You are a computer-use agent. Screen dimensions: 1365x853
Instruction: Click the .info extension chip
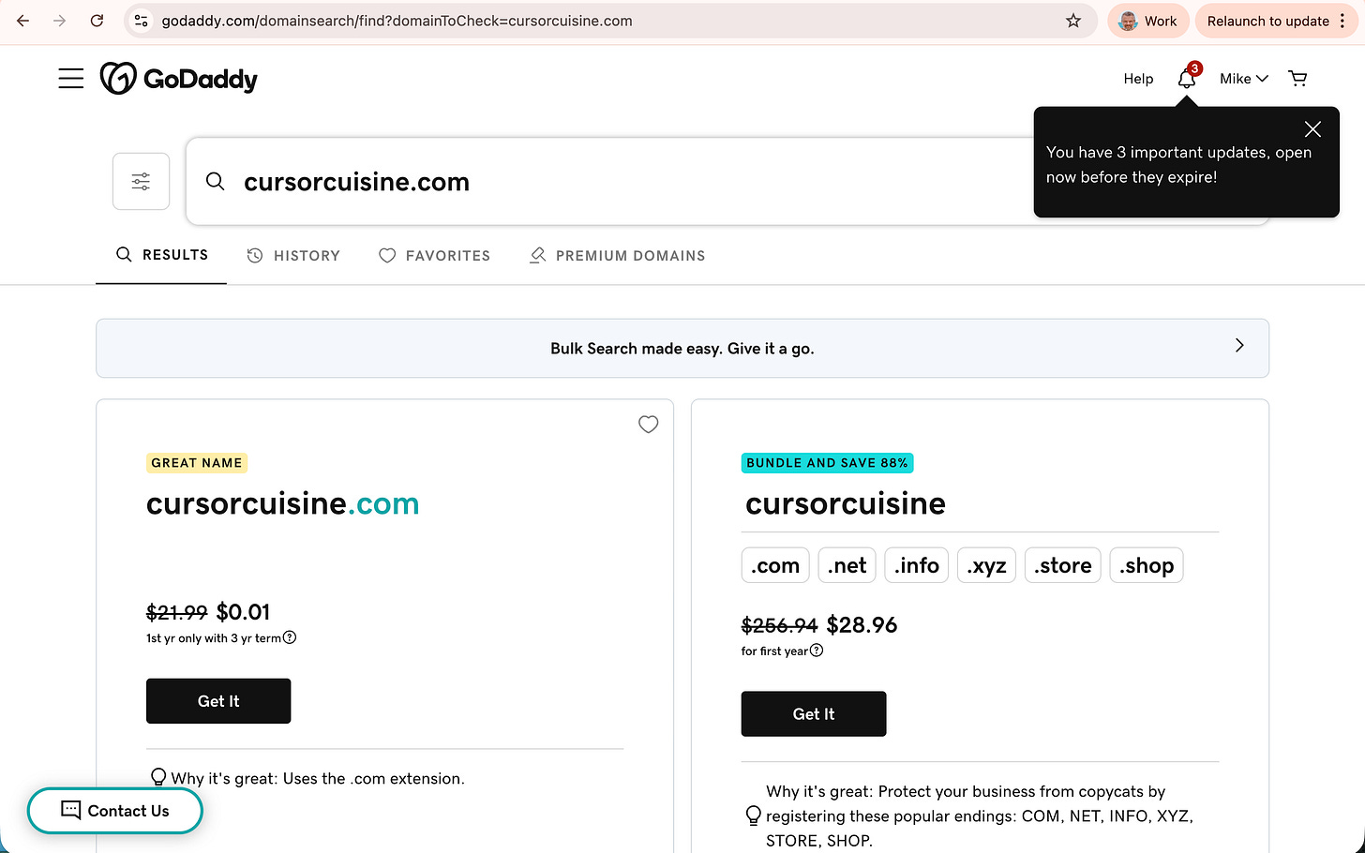coord(916,565)
